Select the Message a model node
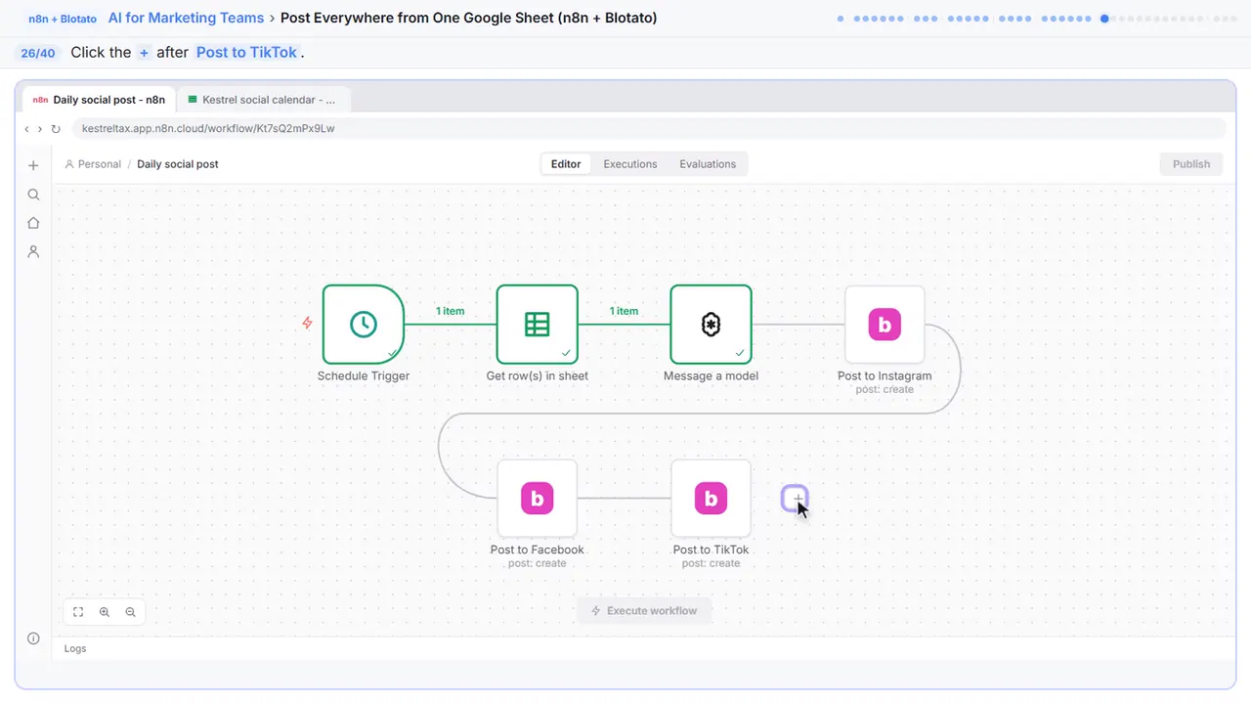This screenshot has height=704, width=1251. (x=711, y=325)
